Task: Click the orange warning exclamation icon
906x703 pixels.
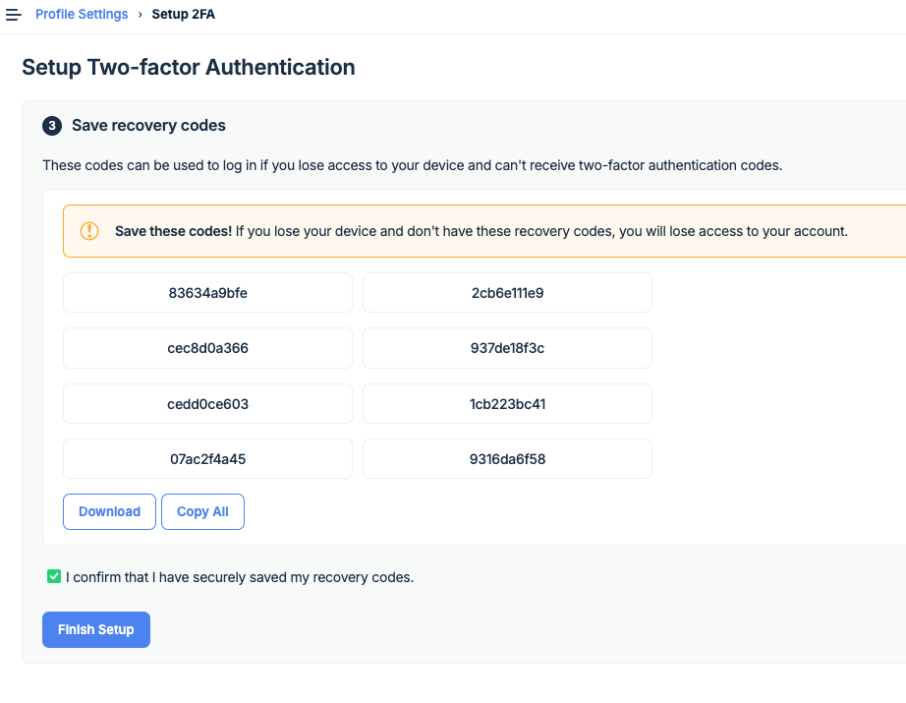Action: [x=89, y=231]
